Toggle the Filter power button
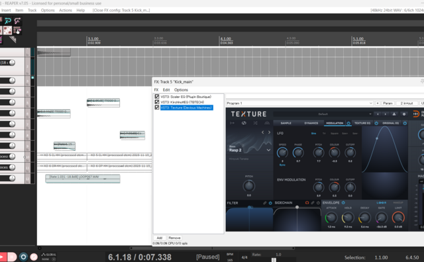The width and height of the screenshot is (424, 262). click(270, 203)
